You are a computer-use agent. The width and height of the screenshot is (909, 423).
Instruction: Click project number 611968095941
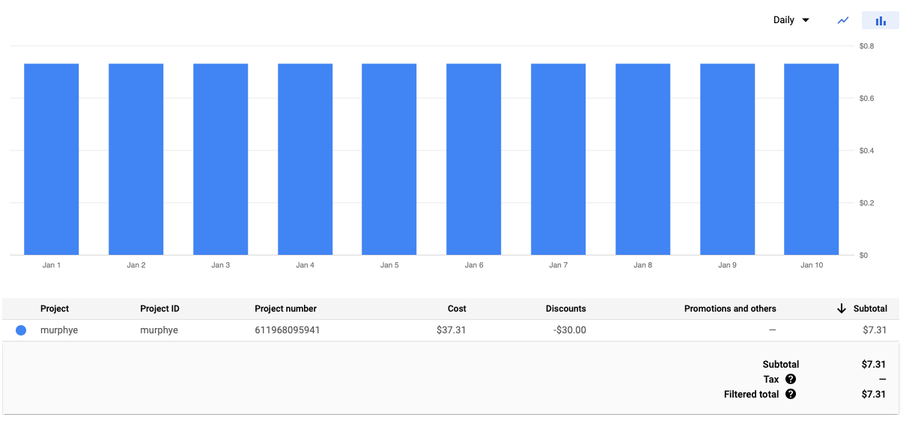288,330
